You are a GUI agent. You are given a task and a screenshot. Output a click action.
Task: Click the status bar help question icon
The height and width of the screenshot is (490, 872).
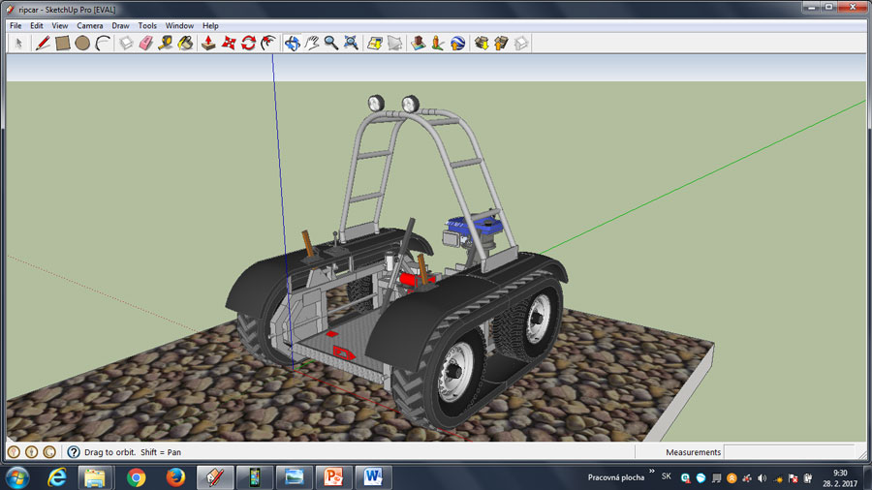pyautogui.click(x=73, y=452)
